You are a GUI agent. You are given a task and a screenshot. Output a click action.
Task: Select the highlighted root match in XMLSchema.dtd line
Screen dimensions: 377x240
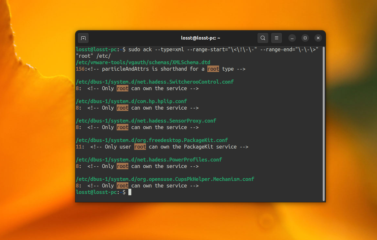tap(213, 69)
